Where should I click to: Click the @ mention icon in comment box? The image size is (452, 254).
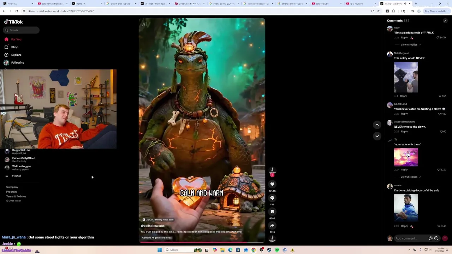point(430,238)
